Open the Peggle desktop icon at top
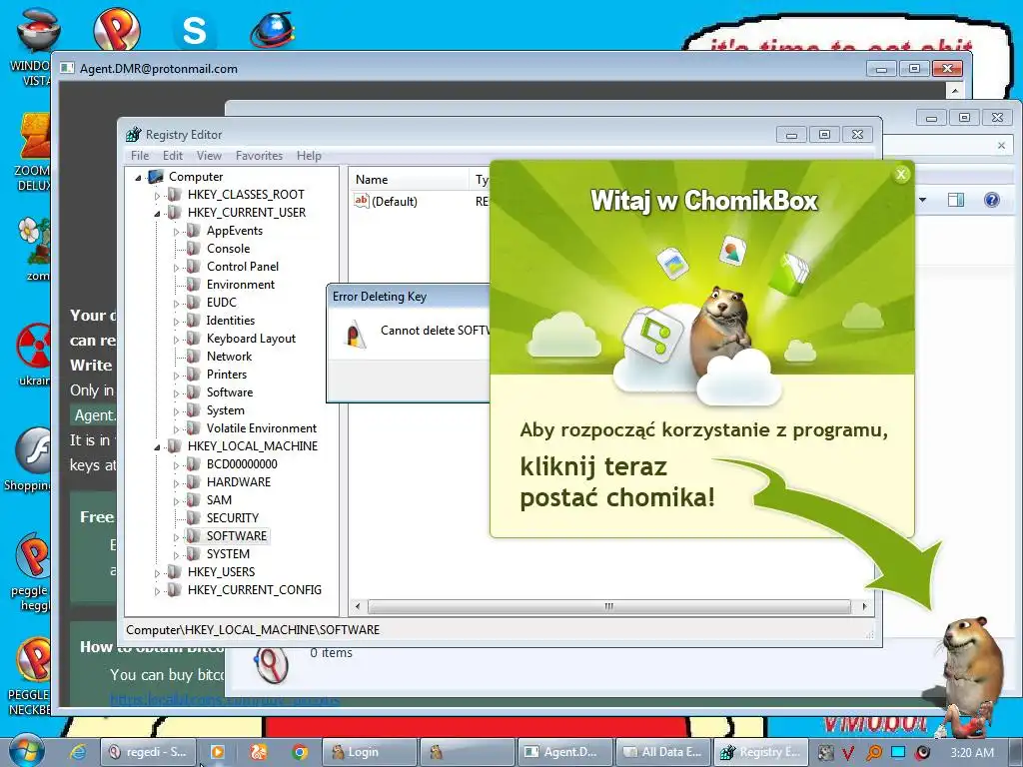Image resolution: width=1023 pixels, height=767 pixels. tap(116, 29)
